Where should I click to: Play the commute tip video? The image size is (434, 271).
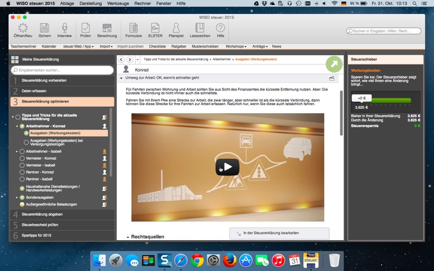tap(227, 167)
